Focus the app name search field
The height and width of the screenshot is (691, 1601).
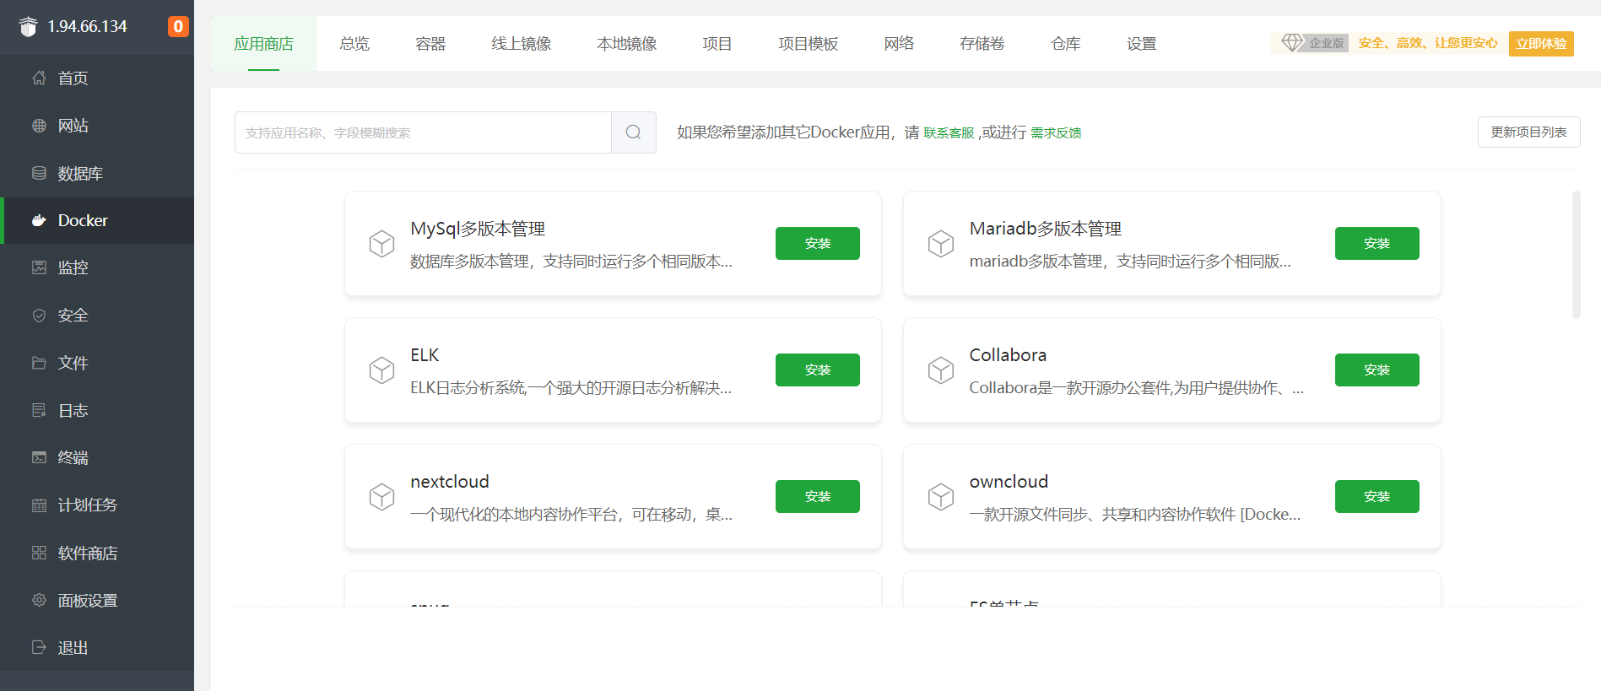[423, 132]
